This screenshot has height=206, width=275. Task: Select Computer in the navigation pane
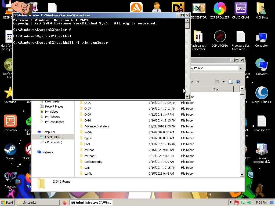tap(49, 132)
